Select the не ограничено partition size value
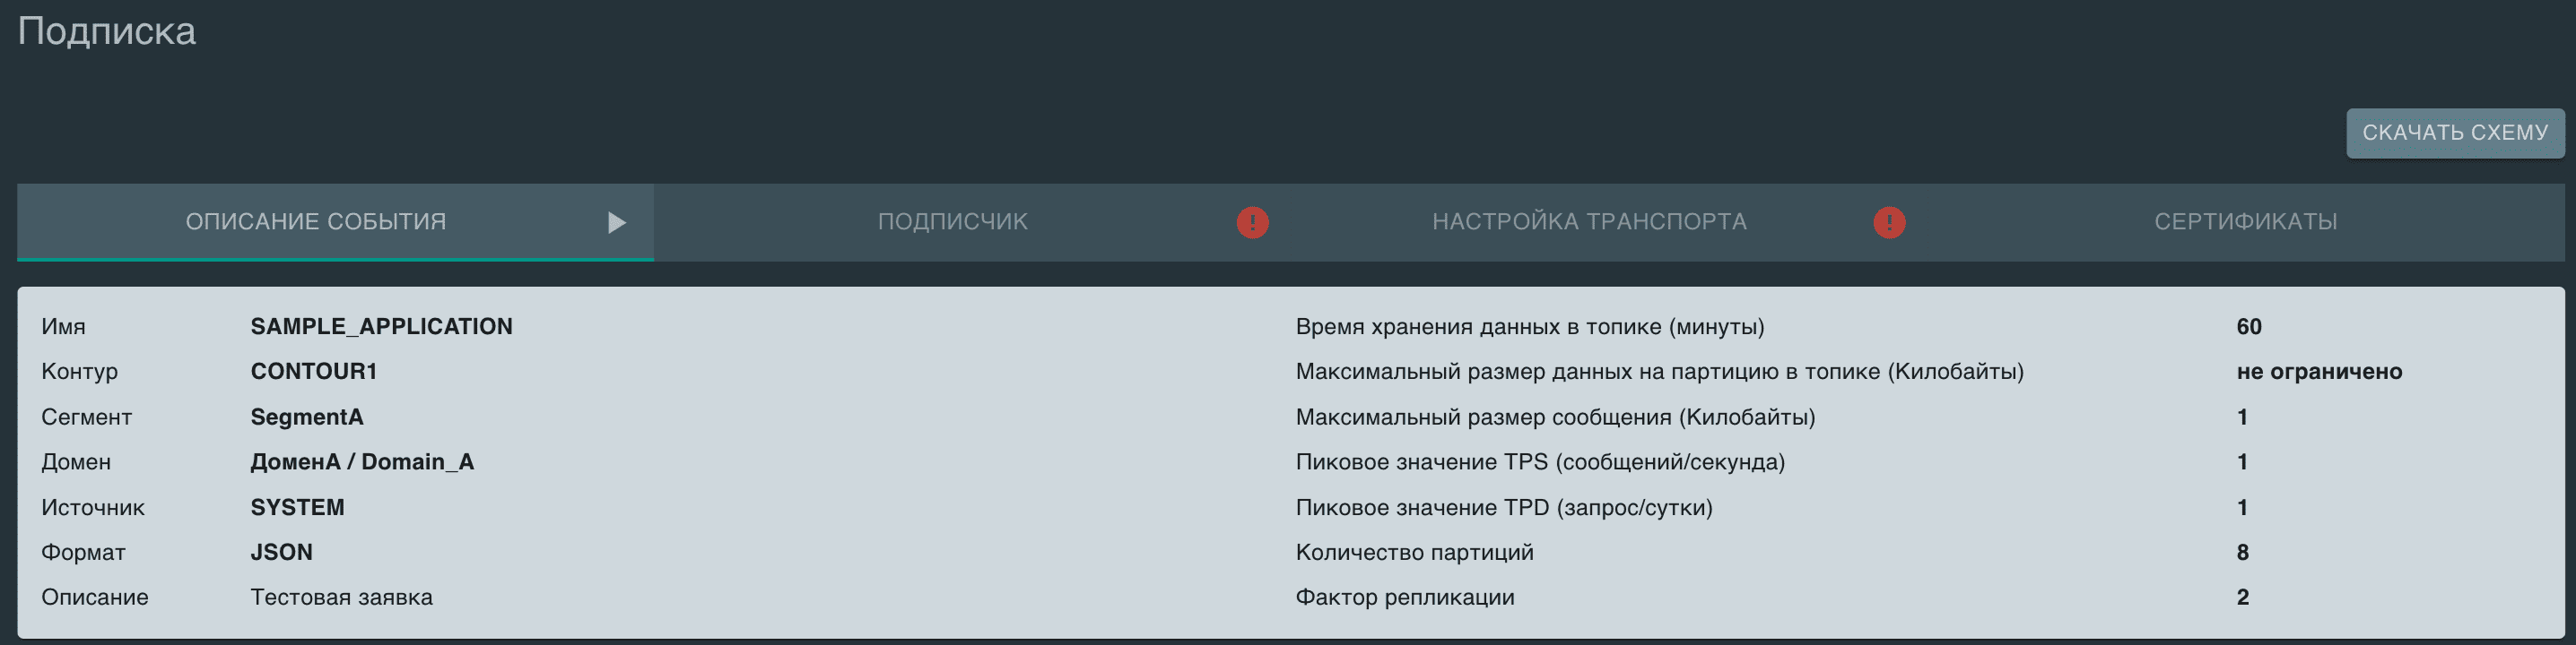The height and width of the screenshot is (645, 2576). 2318,370
